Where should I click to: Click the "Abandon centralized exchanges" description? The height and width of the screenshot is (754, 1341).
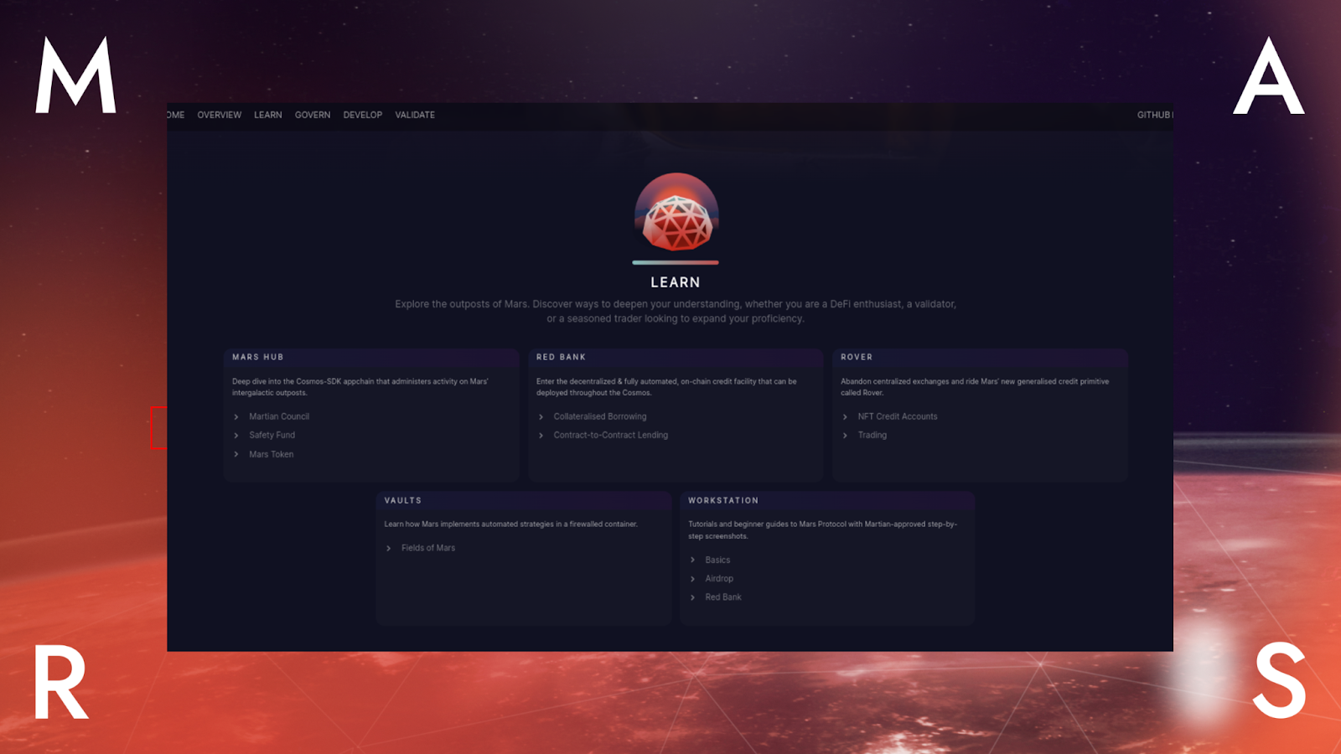[x=975, y=387]
